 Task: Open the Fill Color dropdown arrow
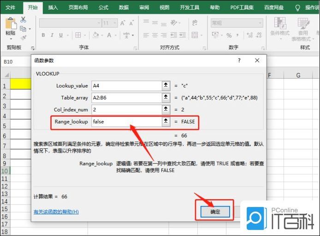[102, 35]
